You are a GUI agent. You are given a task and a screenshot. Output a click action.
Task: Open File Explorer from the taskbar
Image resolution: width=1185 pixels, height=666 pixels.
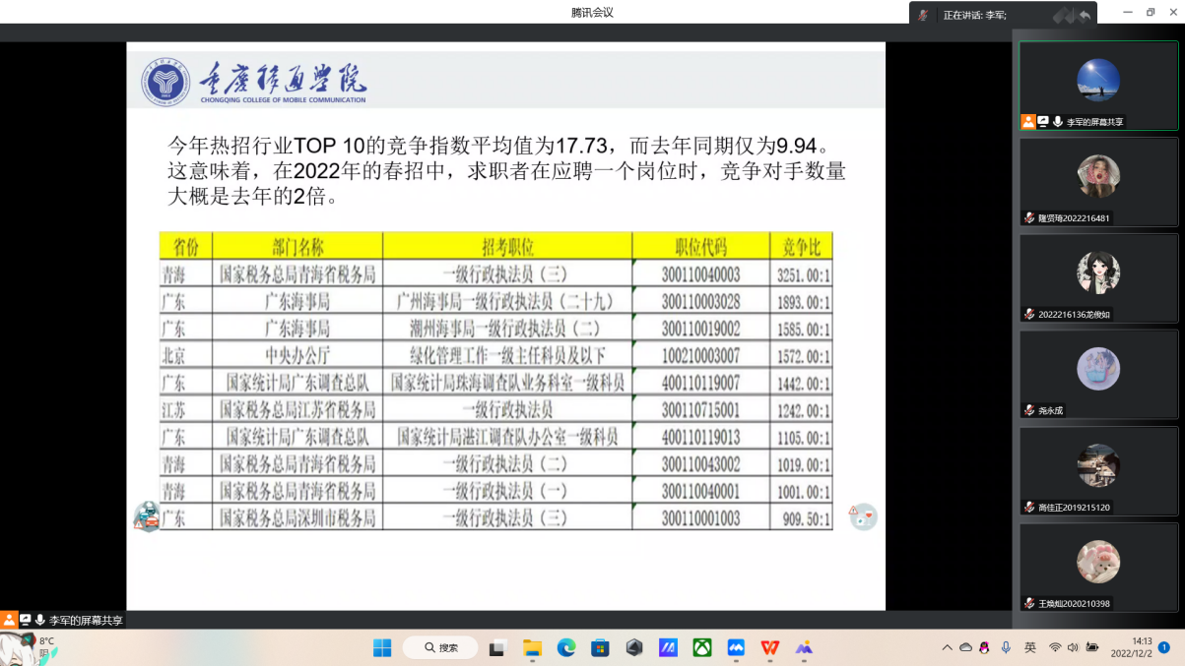(x=532, y=647)
